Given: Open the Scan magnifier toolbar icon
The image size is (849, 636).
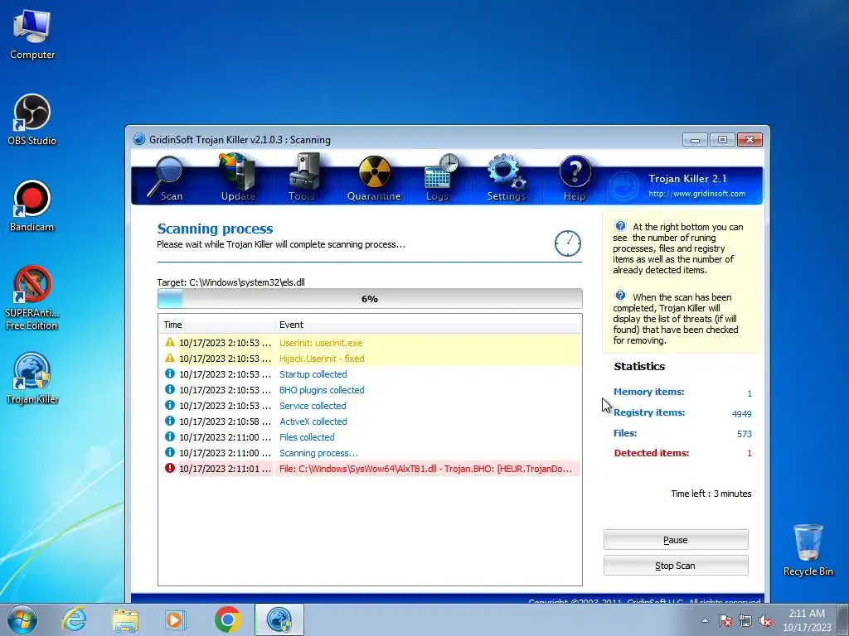Looking at the screenshot, I should (167, 179).
